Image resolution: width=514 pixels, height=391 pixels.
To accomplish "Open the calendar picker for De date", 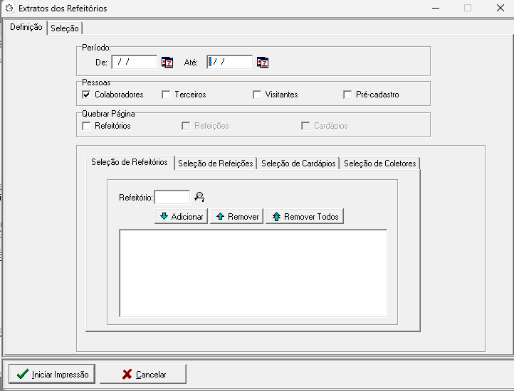I will pos(167,63).
